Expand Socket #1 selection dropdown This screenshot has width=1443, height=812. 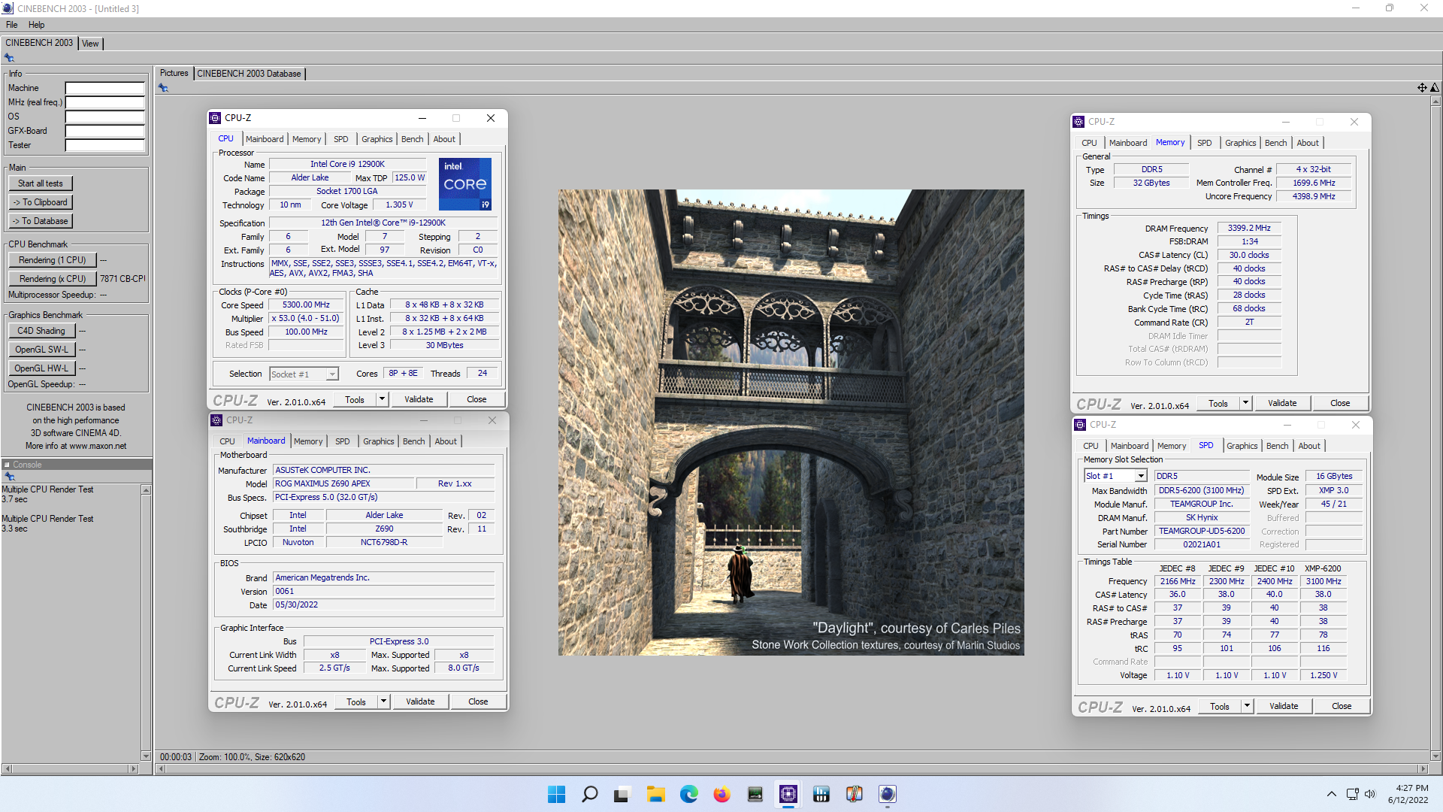click(x=332, y=374)
